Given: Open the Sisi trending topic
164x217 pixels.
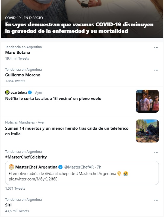Looking at the screenshot, I should tap(8, 205).
